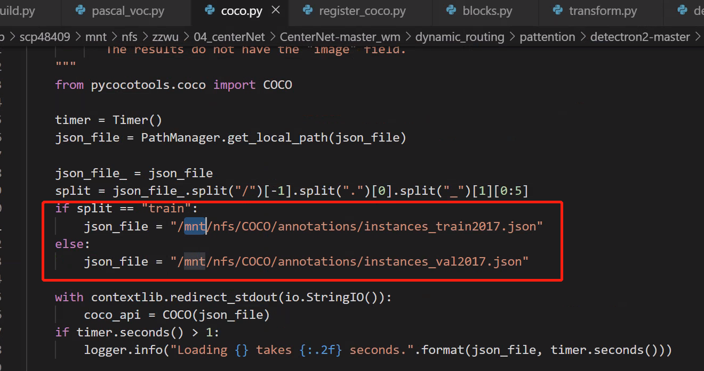
Task: Open dynamic_routing in the breadcrumb
Action: click(460, 37)
